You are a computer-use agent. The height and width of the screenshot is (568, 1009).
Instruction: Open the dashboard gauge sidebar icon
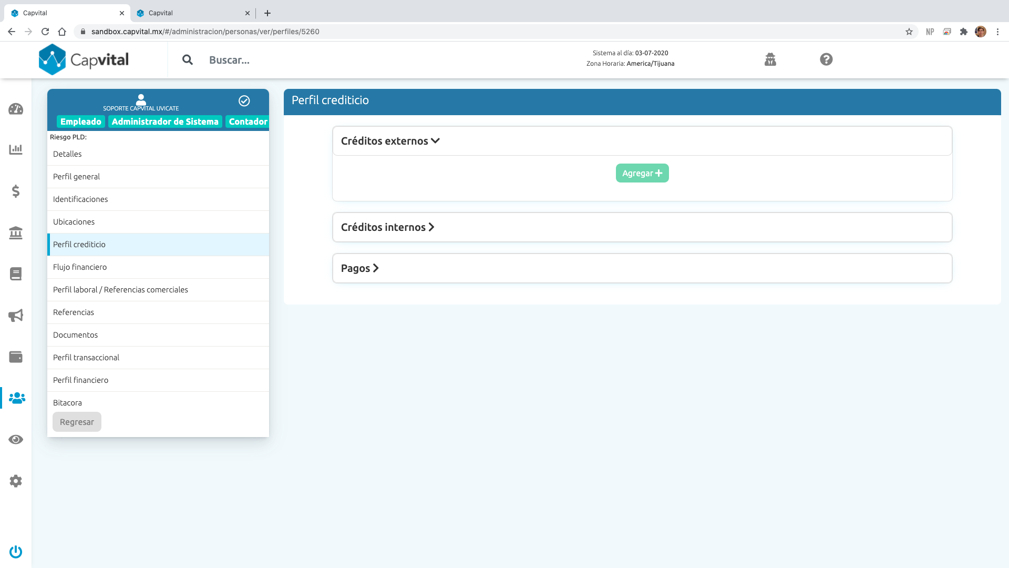coord(16,109)
